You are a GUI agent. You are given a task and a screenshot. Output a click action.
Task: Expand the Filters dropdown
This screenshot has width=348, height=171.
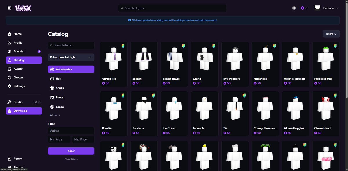click(x=331, y=34)
